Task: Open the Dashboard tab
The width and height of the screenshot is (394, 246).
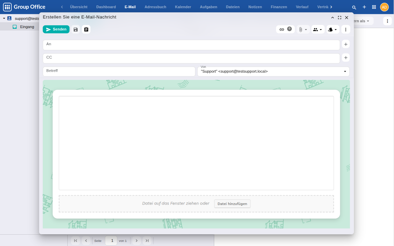Action: click(106, 7)
